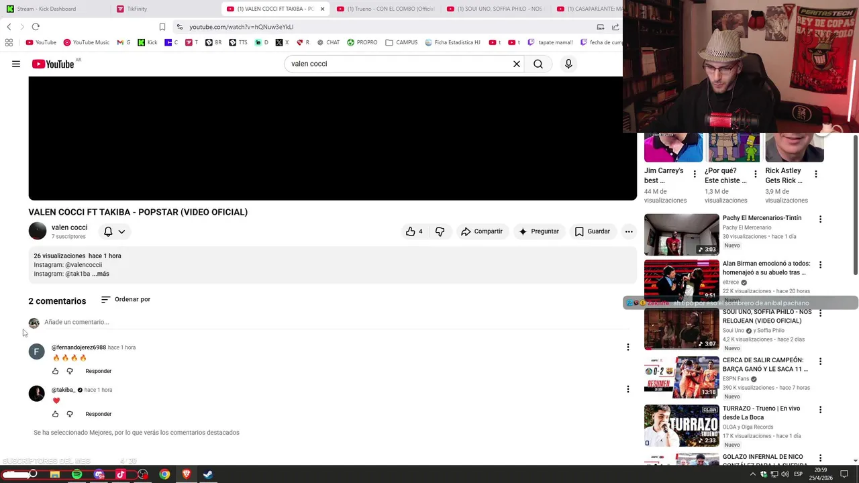This screenshot has height=483, width=859.
Task: Open the Ordenar por comments sort menu
Action: (x=125, y=299)
